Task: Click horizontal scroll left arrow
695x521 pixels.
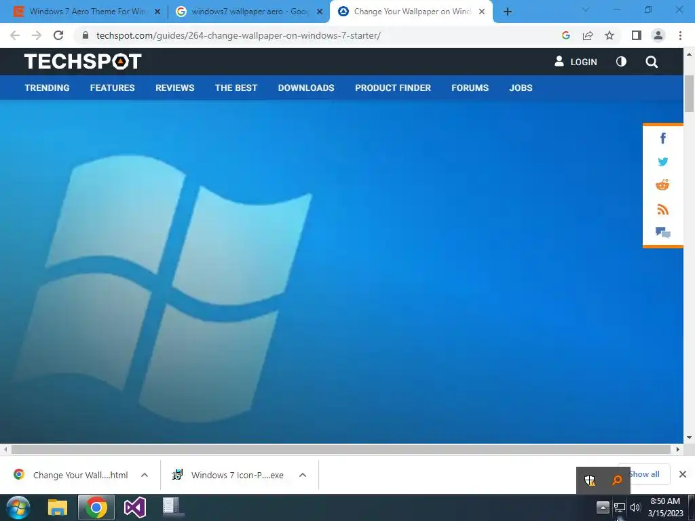Action: pyautogui.click(x=5, y=449)
